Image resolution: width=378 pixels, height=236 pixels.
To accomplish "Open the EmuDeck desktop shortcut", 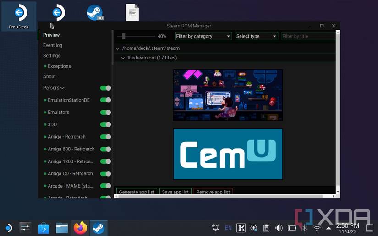I will [19, 16].
